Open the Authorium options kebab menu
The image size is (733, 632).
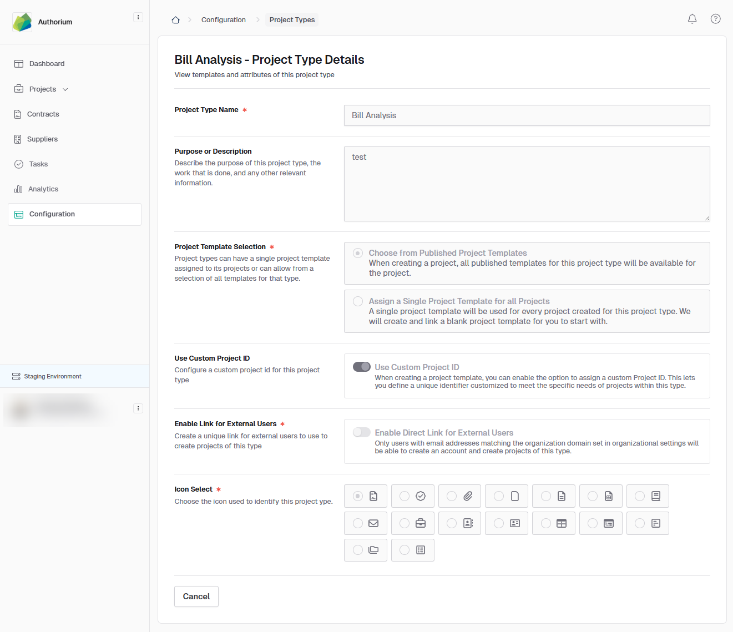[138, 17]
